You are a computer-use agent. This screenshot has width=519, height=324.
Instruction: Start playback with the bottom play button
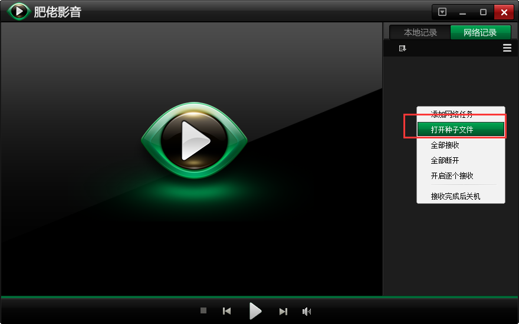coord(255,311)
